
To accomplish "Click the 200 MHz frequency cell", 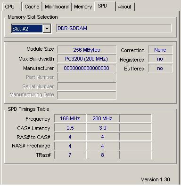I will coord(103,118).
